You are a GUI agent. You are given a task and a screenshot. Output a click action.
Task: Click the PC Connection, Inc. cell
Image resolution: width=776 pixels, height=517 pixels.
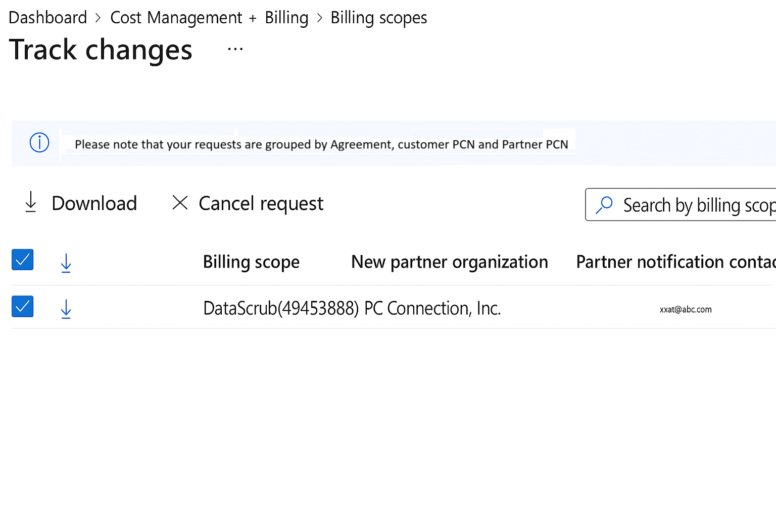(x=432, y=308)
